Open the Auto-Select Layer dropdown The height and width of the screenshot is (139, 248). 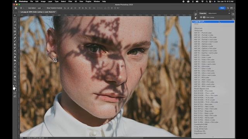(40, 8)
